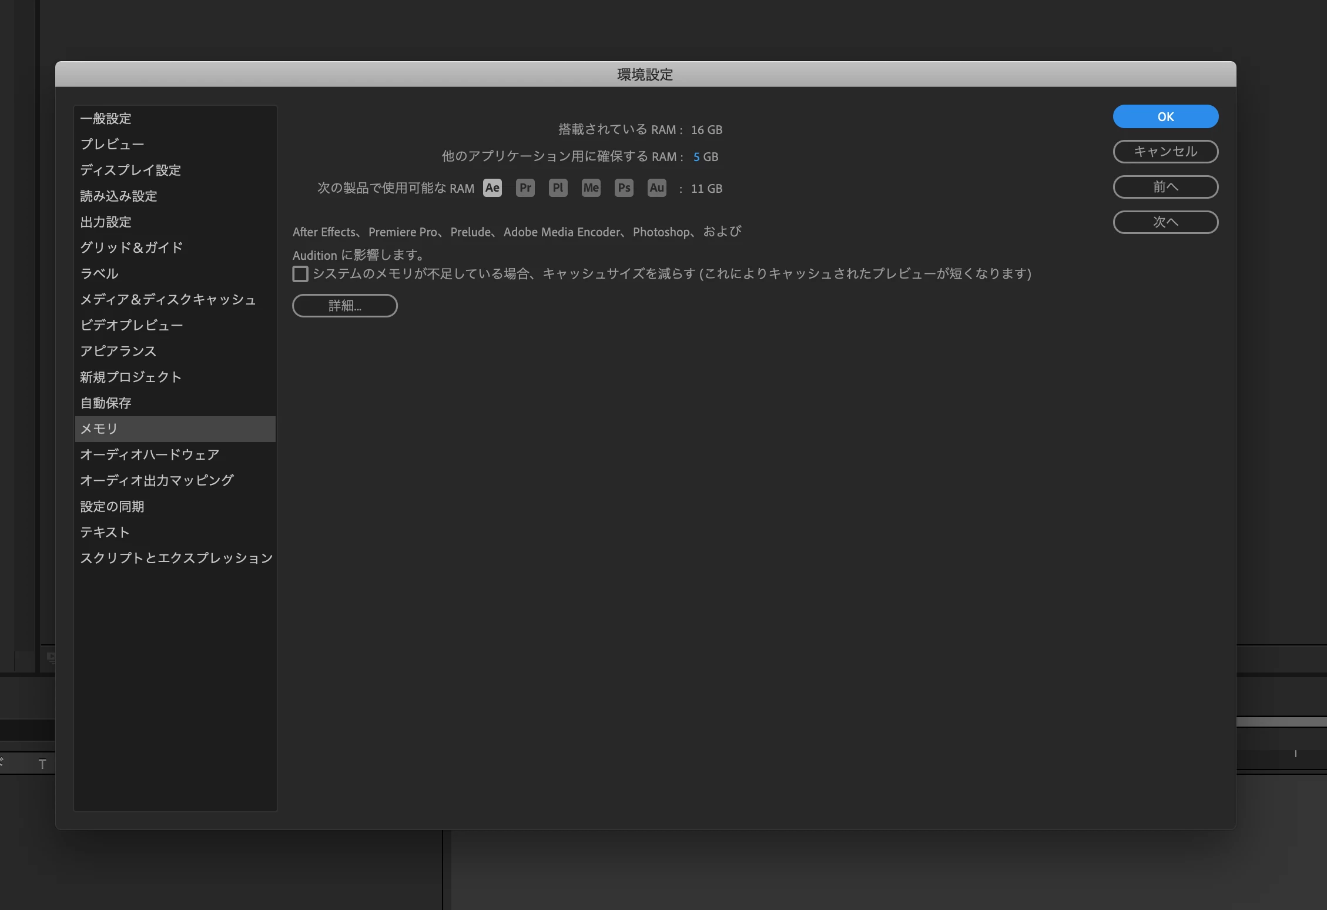The width and height of the screenshot is (1327, 910).
Task: Open the ディスプレイ設定 preferences page
Action: pyautogui.click(x=130, y=170)
